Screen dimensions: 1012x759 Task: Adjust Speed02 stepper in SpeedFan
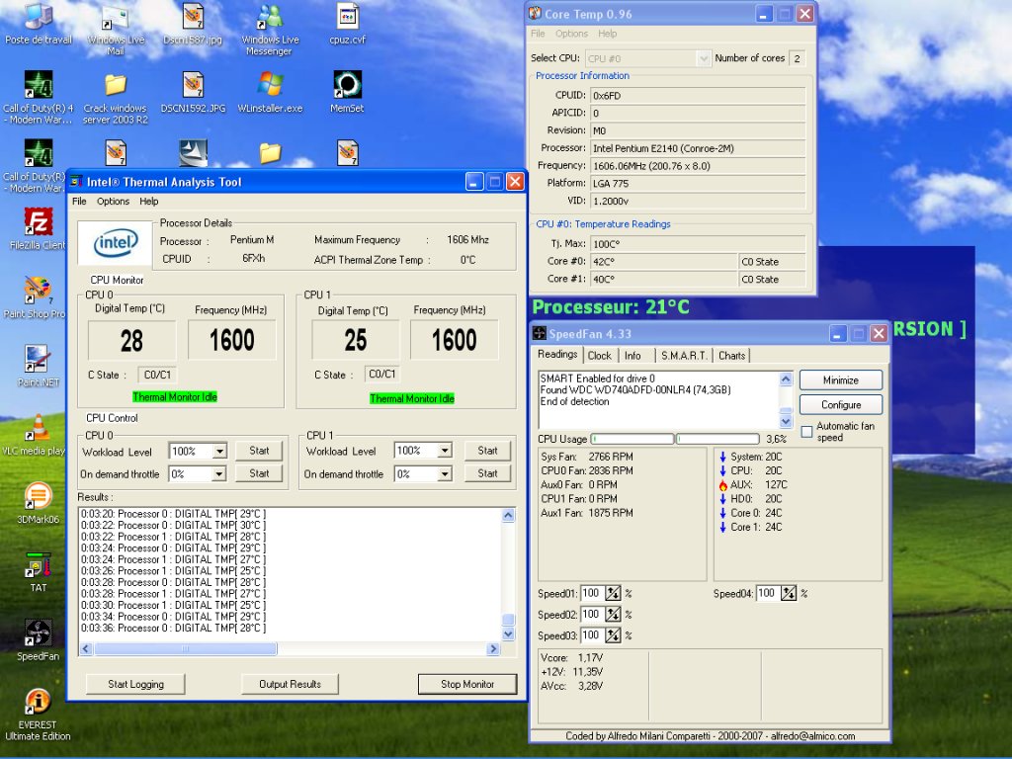pos(613,615)
